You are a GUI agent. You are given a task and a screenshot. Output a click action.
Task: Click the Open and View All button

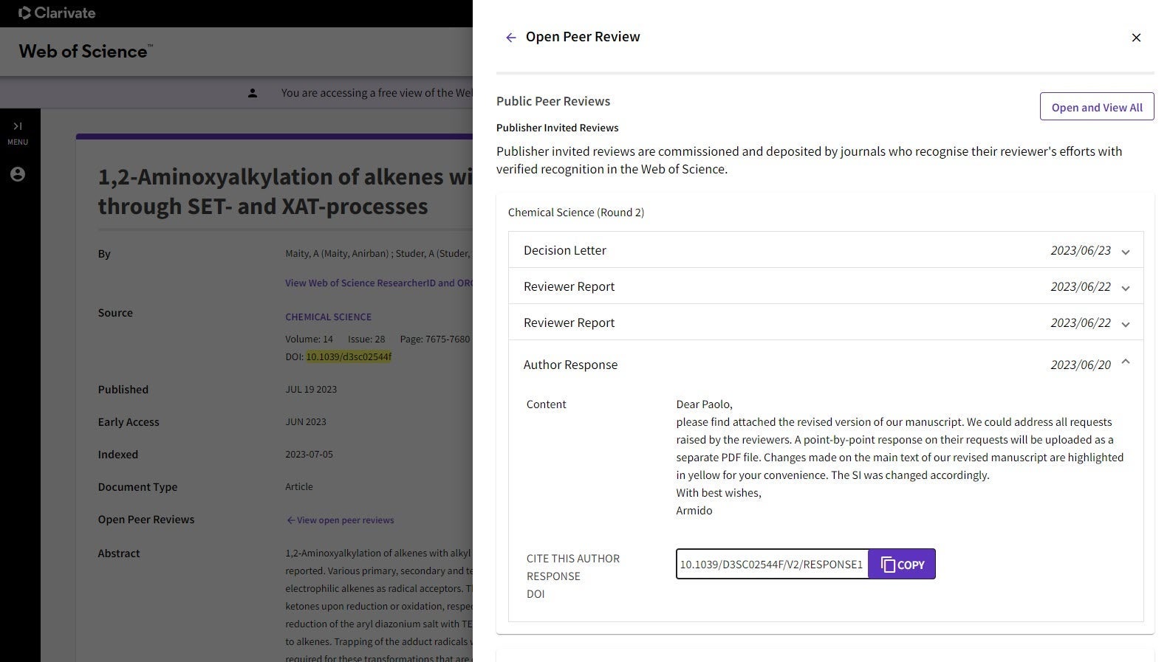coord(1097,106)
